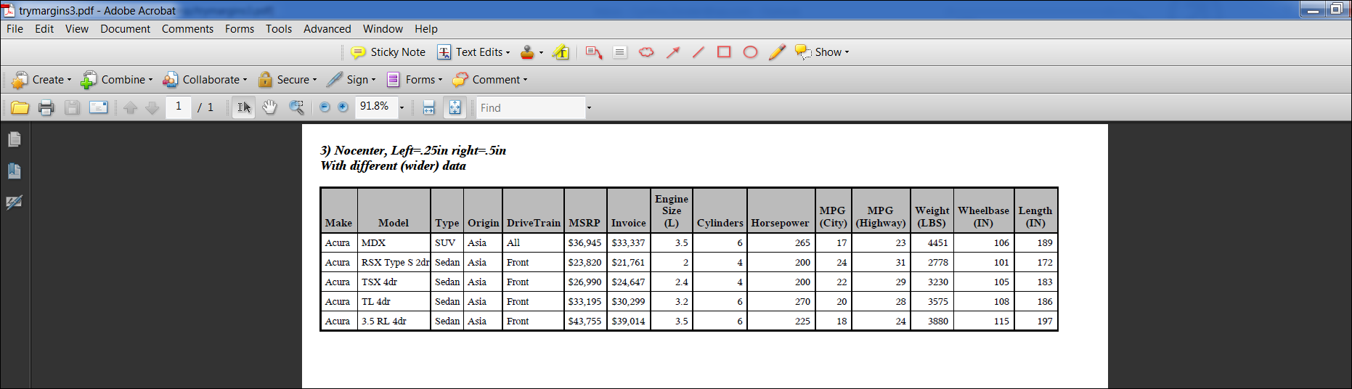Click the Open file folder icon
The height and width of the screenshot is (389, 1352).
20,107
